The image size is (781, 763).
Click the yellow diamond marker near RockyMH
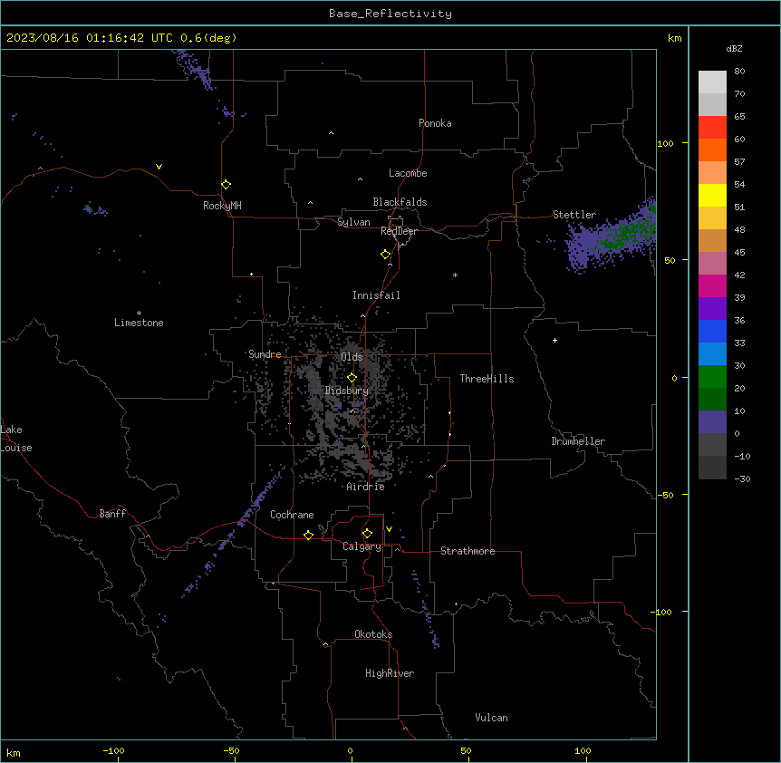pos(227,185)
